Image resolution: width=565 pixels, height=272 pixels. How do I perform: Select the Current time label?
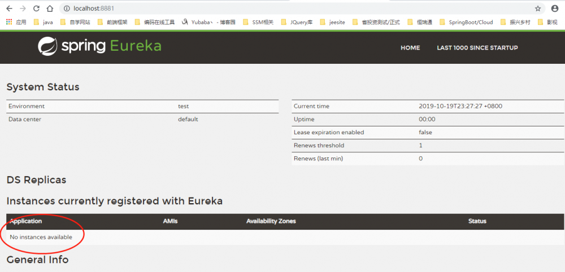click(311, 107)
